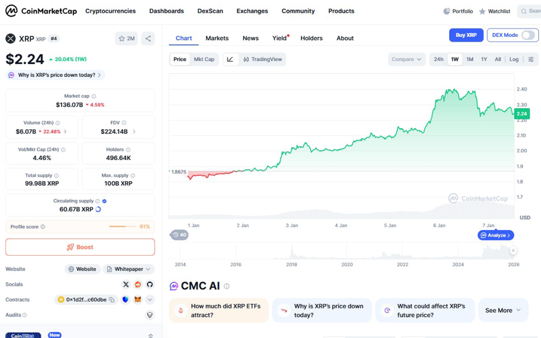The width and height of the screenshot is (541, 338).
Task: Click the Profile score info icon
Action: coord(43,227)
